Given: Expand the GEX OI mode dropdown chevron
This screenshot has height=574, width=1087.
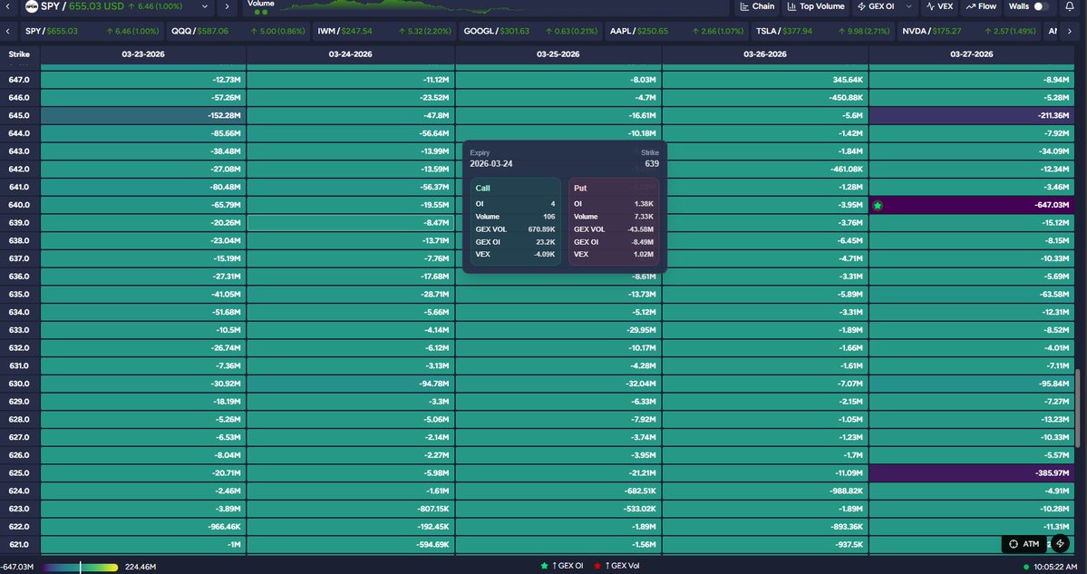Looking at the screenshot, I should pos(908,7).
